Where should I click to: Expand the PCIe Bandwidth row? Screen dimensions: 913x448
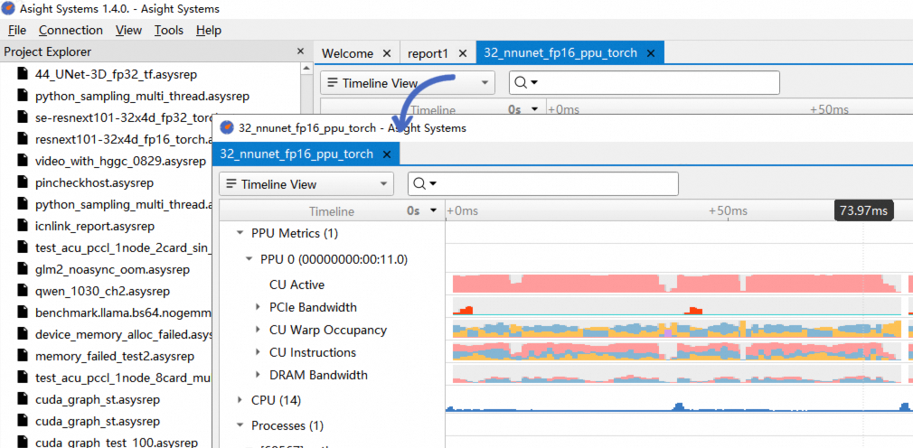click(x=258, y=306)
